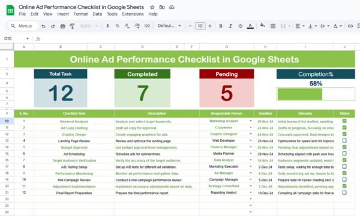Check status for Ad Scheduling row

[344, 154]
